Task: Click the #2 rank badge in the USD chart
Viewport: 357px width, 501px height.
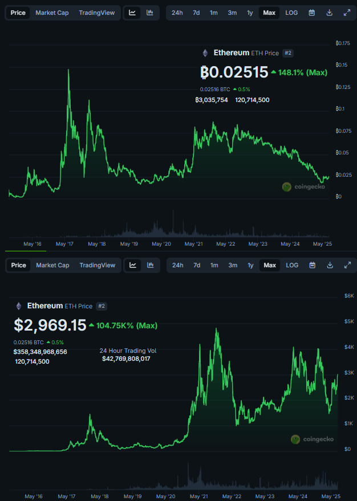Action: pyautogui.click(x=102, y=306)
